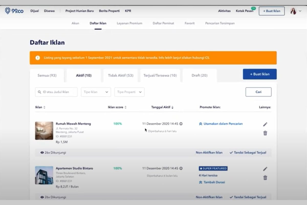The width and height of the screenshot is (307, 205).
Task: Open Aktivitas in the top bar
Action: tap(224, 11)
